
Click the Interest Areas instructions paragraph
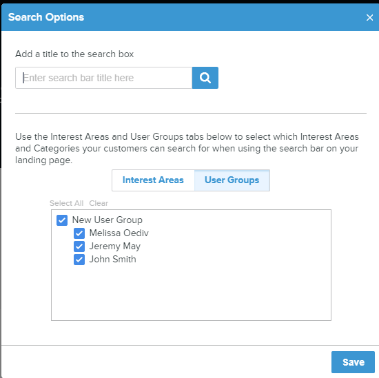pyautogui.click(x=187, y=148)
